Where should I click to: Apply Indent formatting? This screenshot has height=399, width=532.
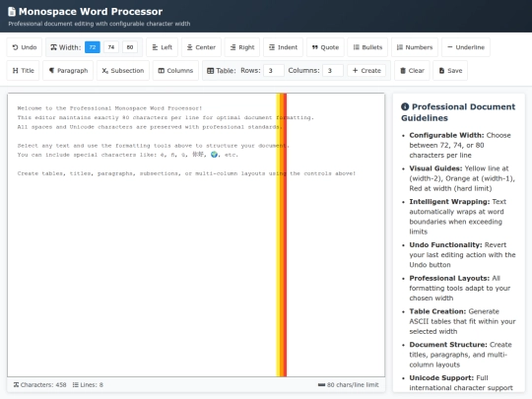click(x=283, y=47)
